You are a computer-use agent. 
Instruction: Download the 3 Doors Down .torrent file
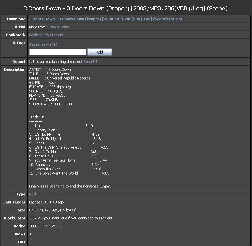pyautogui.click(x=106, y=19)
